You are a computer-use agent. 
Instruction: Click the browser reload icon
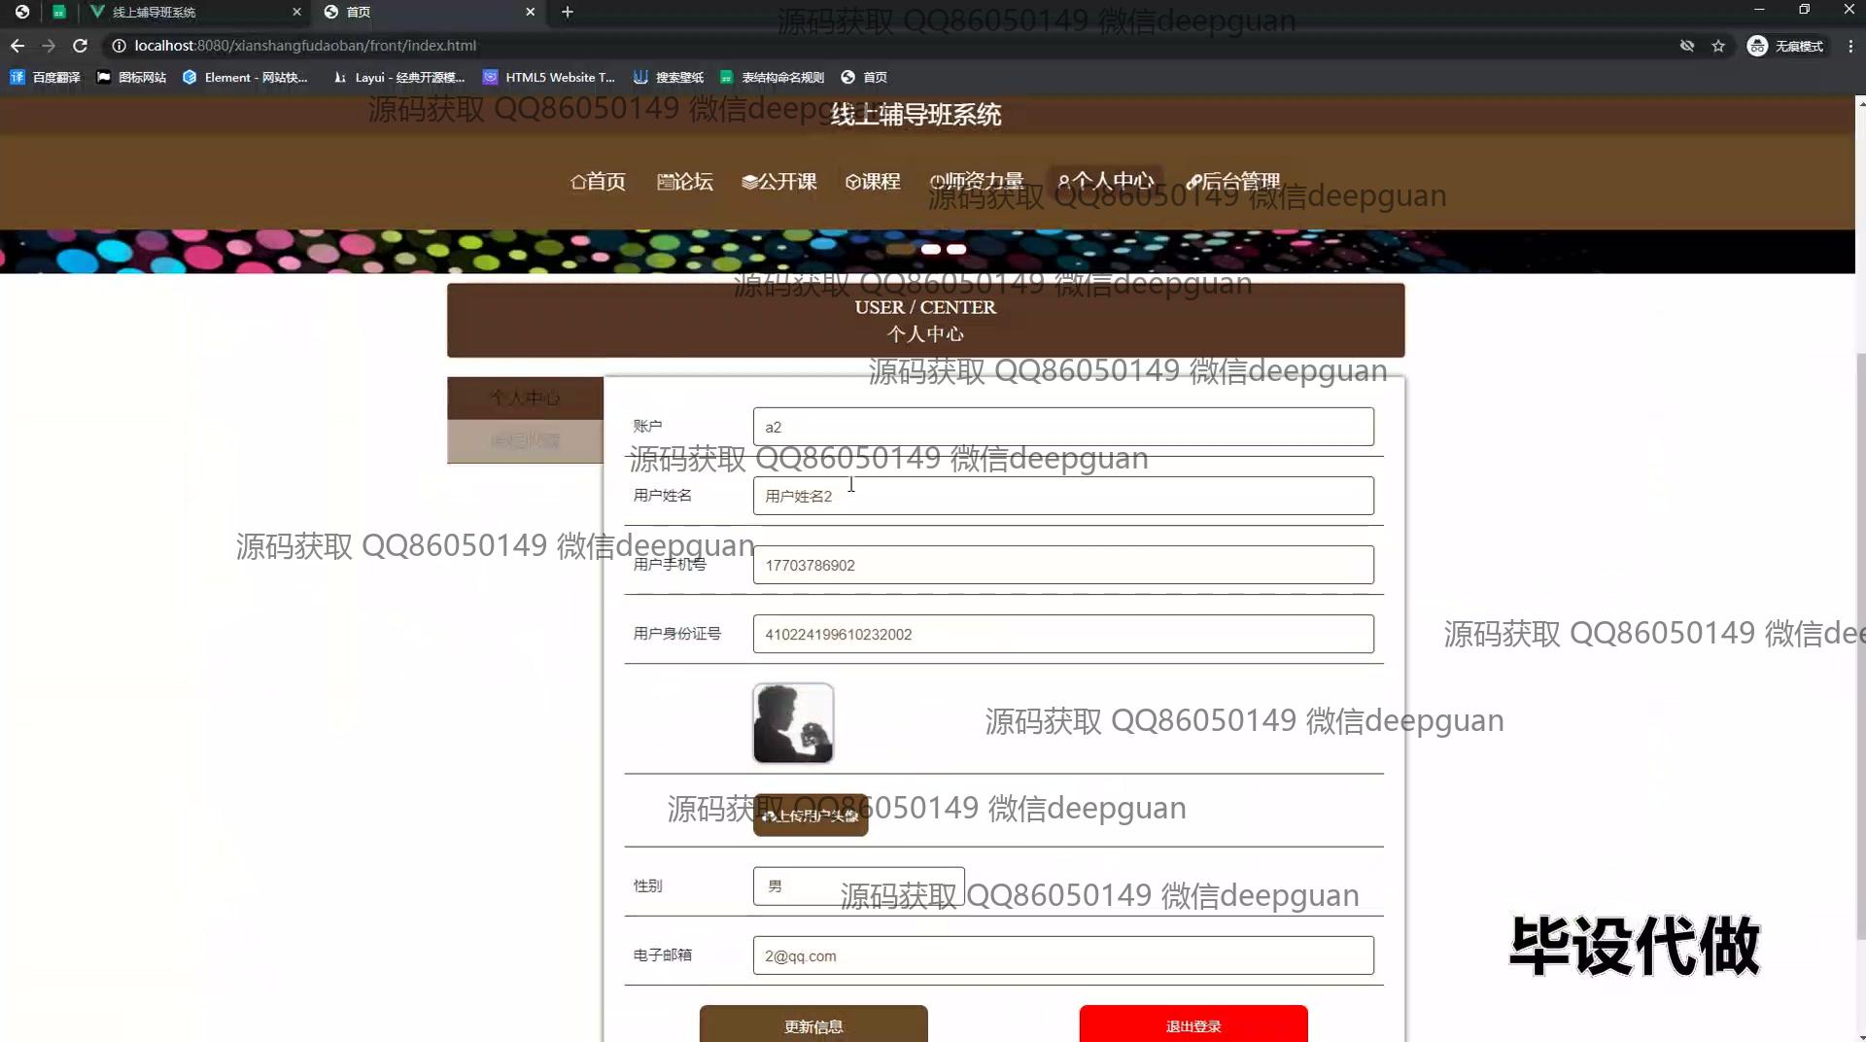pos(81,46)
